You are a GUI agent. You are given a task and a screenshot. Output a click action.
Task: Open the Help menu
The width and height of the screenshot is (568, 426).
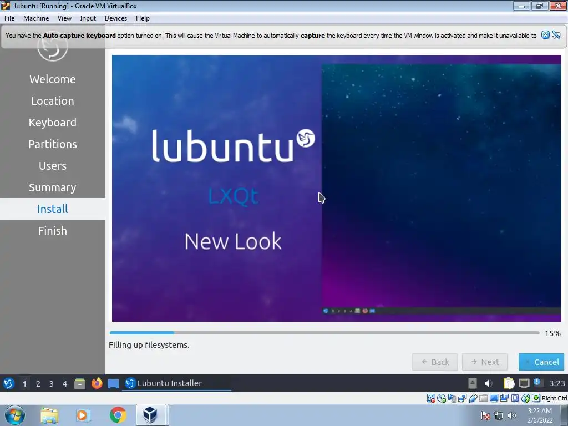tap(143, 18)
